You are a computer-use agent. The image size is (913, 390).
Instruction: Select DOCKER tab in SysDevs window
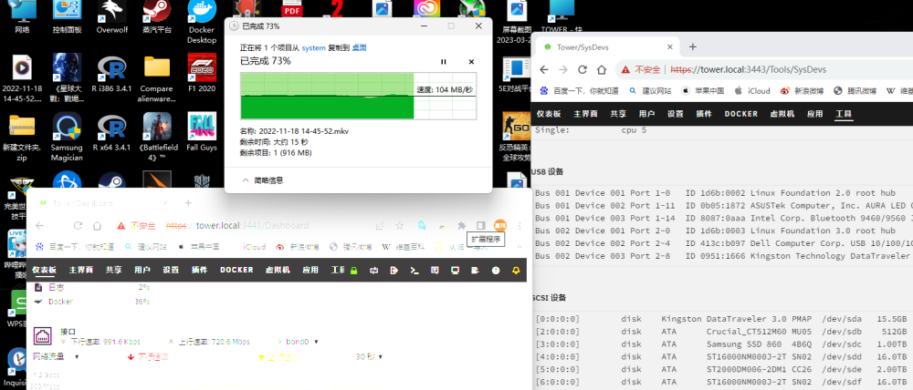point(741,114)
